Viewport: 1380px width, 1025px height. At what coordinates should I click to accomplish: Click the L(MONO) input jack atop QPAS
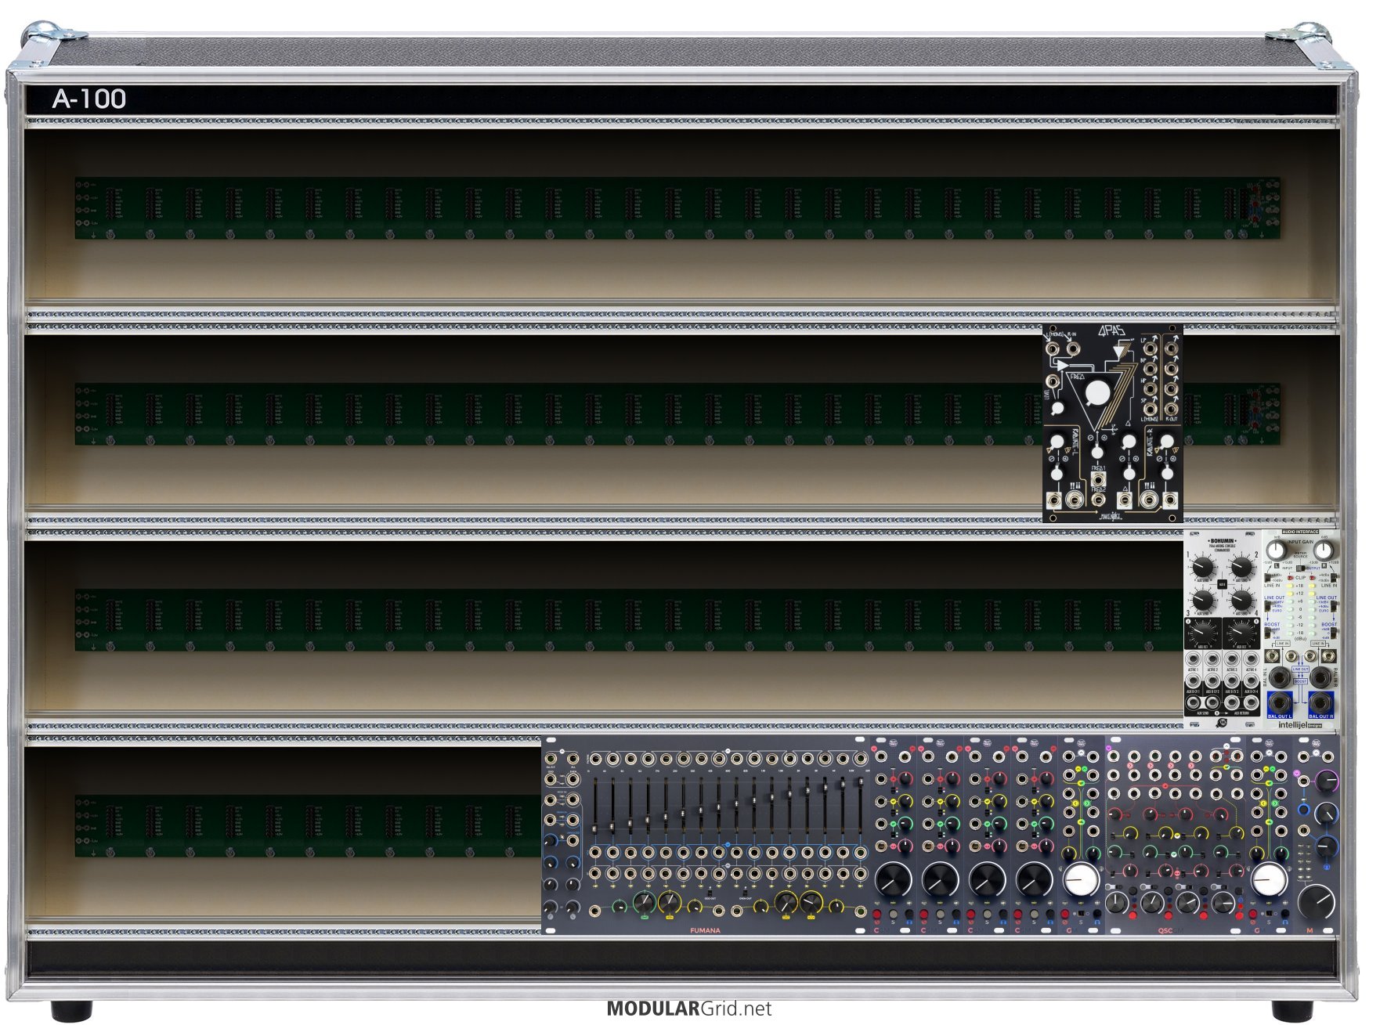click(1054, 347)
